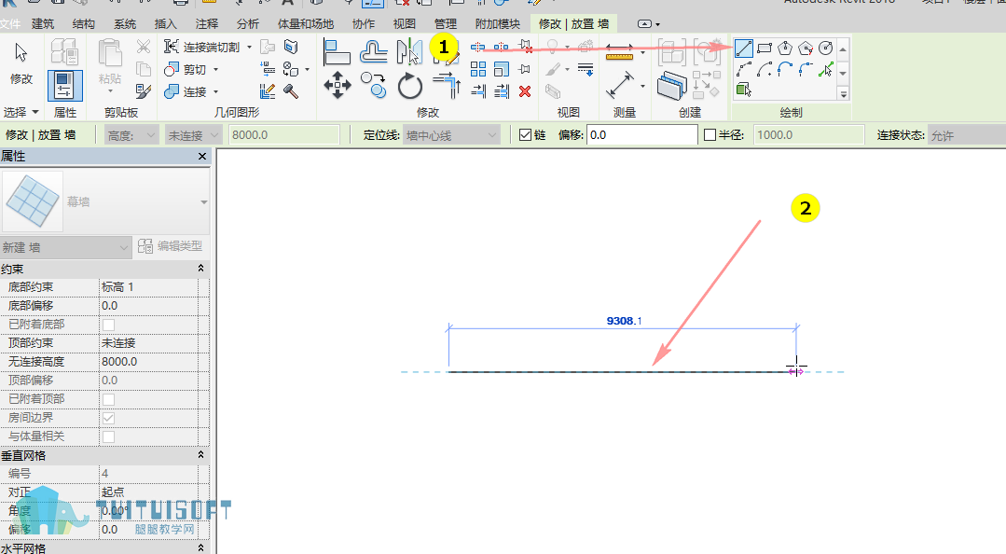Open the 注释 ribbon tab
The image size is (1006, 554).
click(207, 23)
